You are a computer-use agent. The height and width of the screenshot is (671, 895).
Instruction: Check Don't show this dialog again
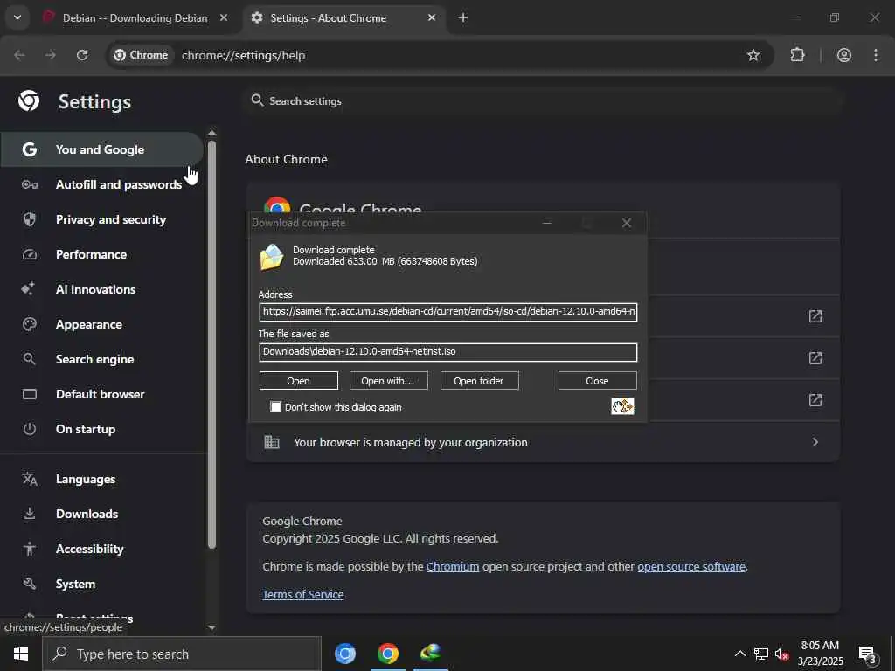(x=275, y=407)
